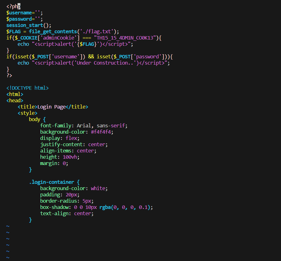281x261 pixels.
Task: Click the text-align: center declaration
Action: pyautogui.click(x=67, y=214)
